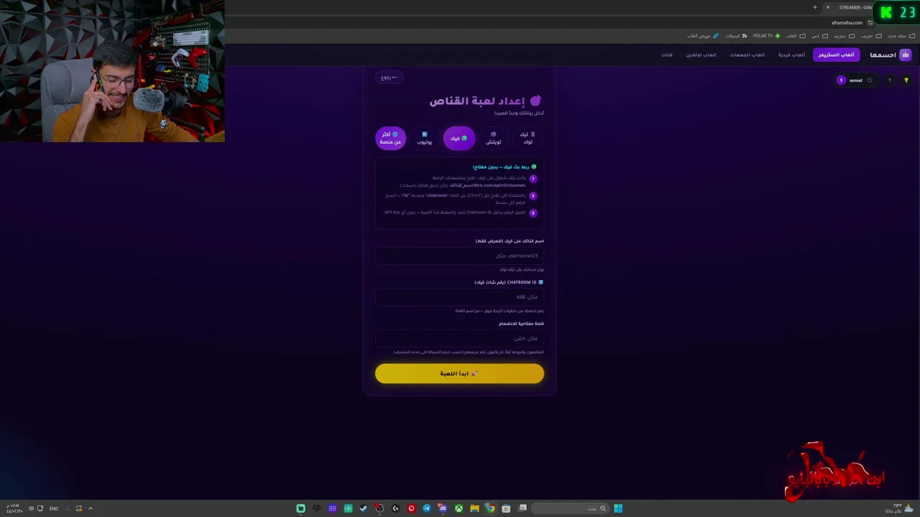Launch Microsoft Store from taskbar
Image resolution: width=920 pixels, height=517 pixels.
(506, 508)
